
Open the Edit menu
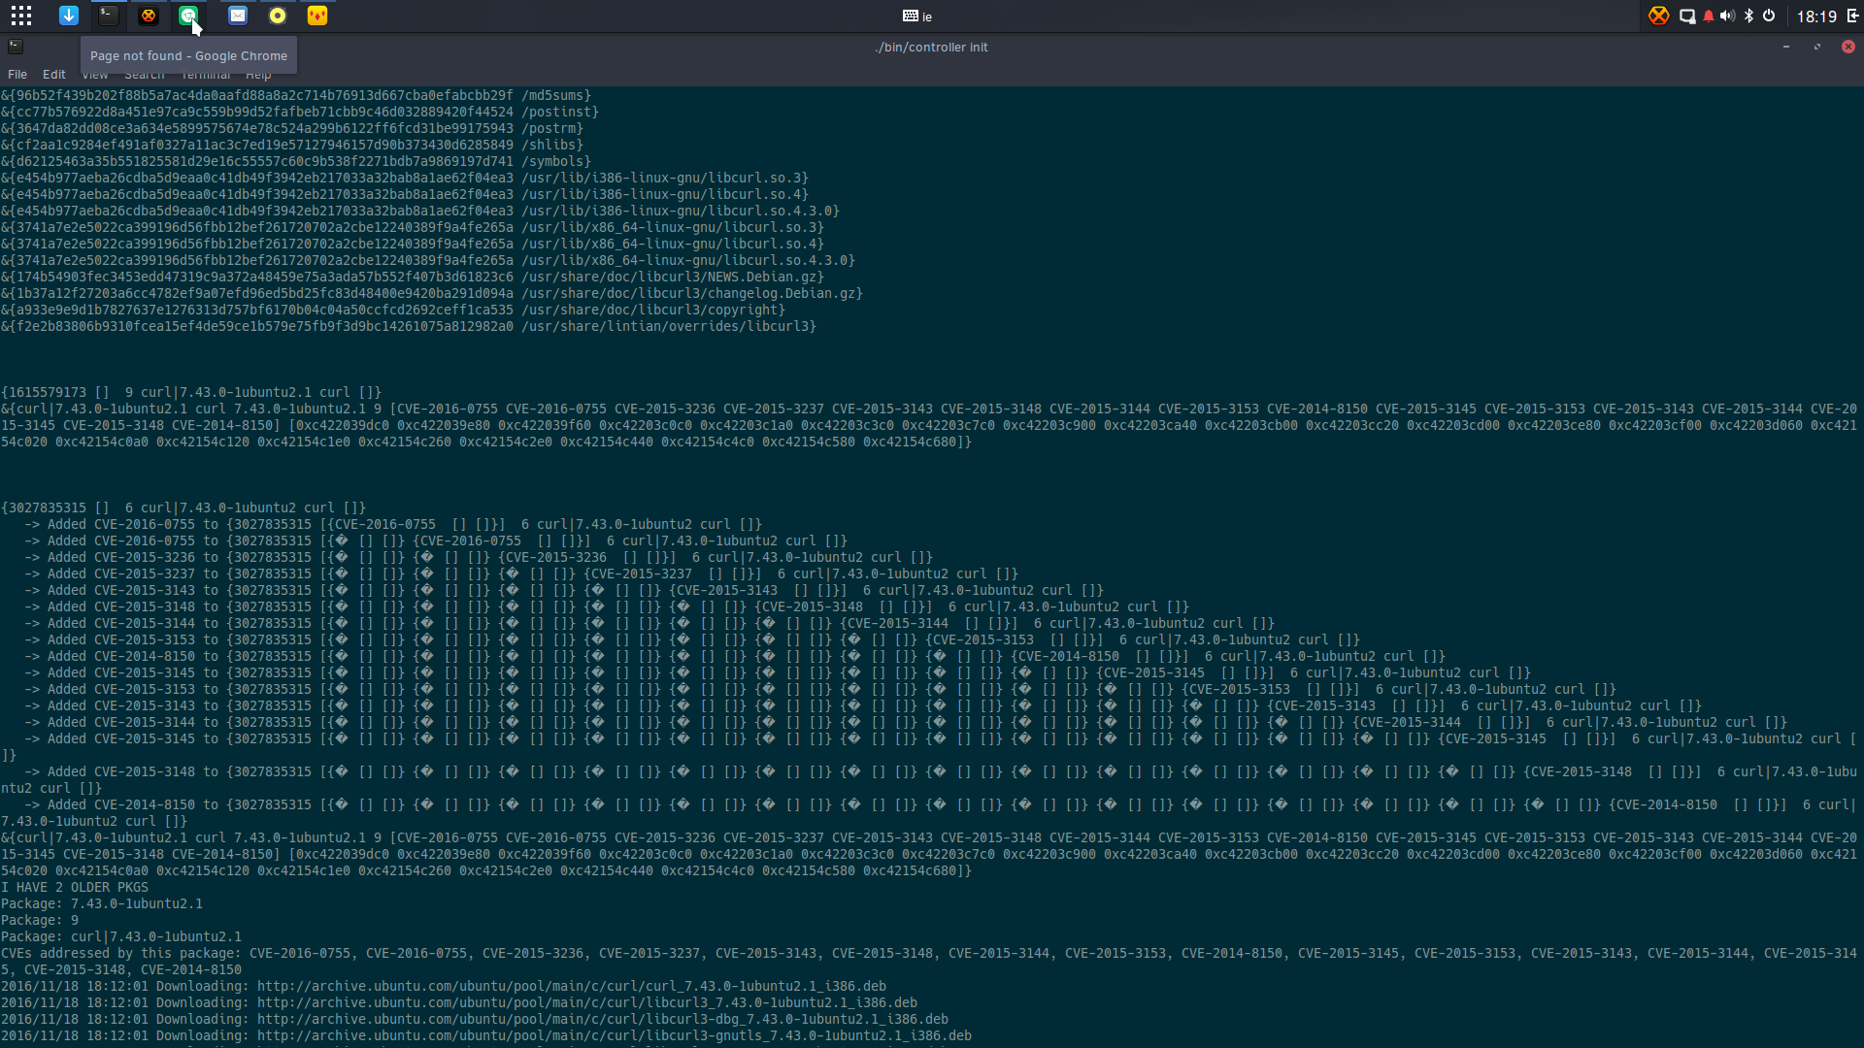coord(54,75)
